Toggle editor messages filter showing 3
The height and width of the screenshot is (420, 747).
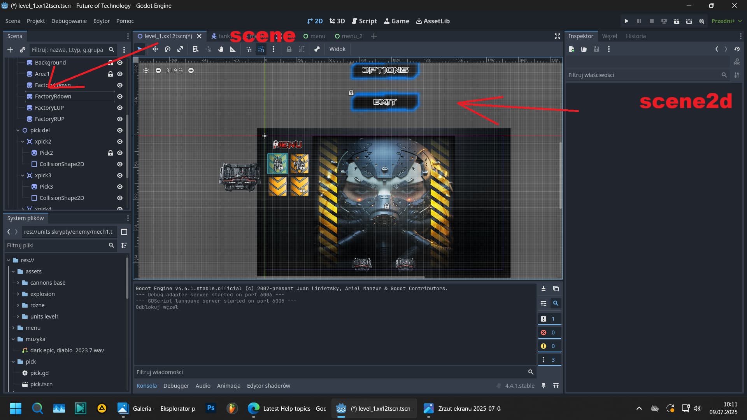[x=549, y=360]
